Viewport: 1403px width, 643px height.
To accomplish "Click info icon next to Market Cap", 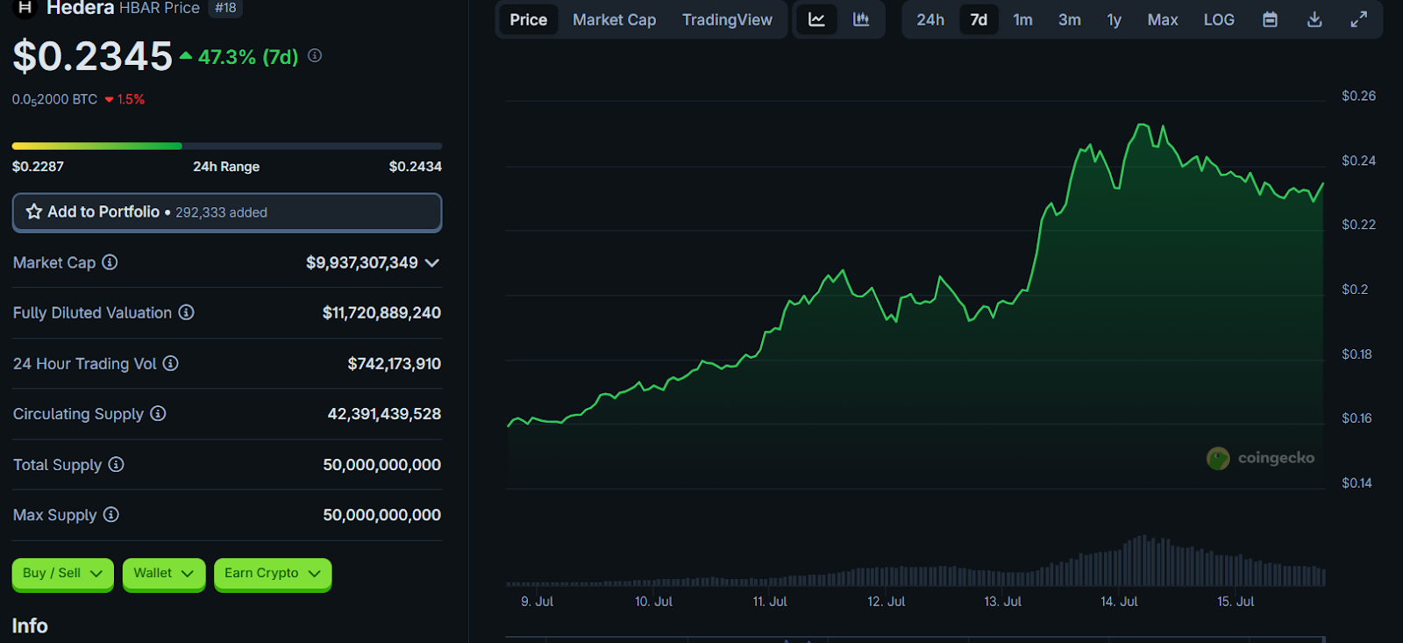I will (110, 262).
